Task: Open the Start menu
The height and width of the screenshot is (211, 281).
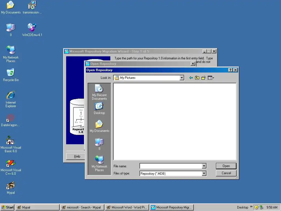Action: 7,207
